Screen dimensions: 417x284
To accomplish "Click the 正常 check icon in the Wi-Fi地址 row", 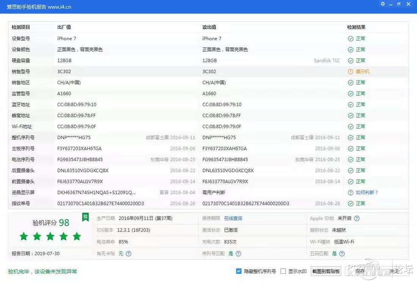I will [351, 127].
